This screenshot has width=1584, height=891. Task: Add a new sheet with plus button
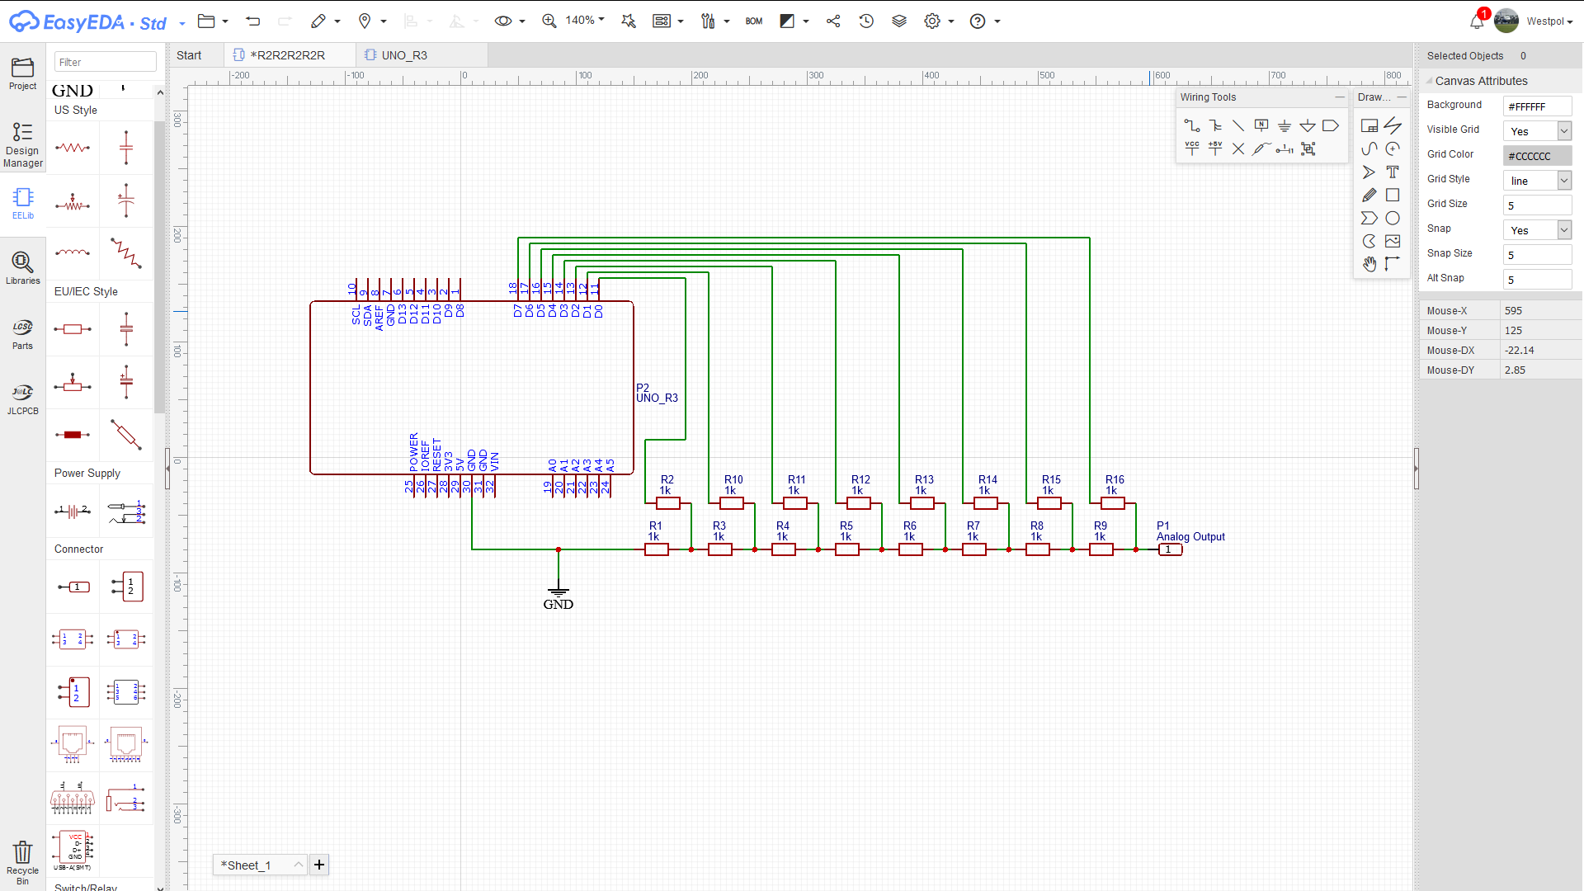tap(319, 865)
